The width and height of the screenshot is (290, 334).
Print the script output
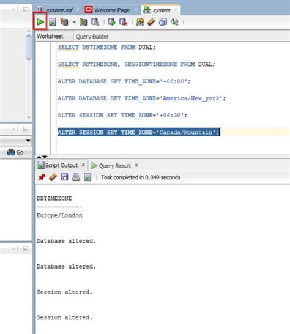click(x=76, y=177)
